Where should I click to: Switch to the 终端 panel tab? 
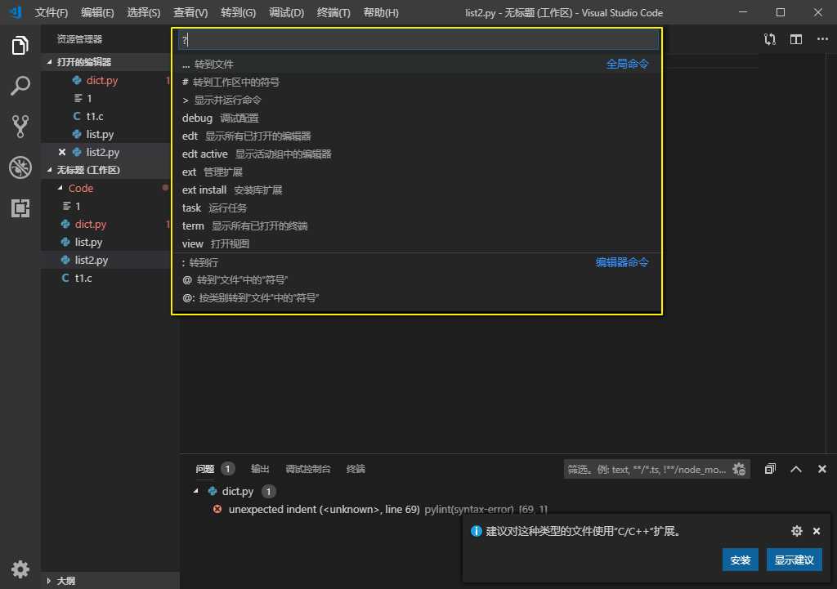356,469
